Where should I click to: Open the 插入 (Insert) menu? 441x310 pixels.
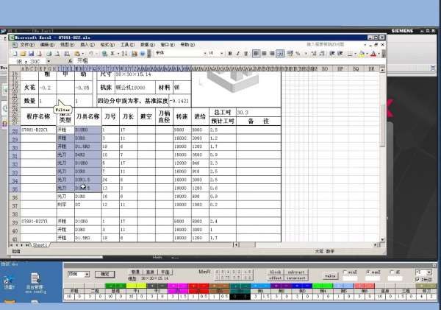click(87, 44)
